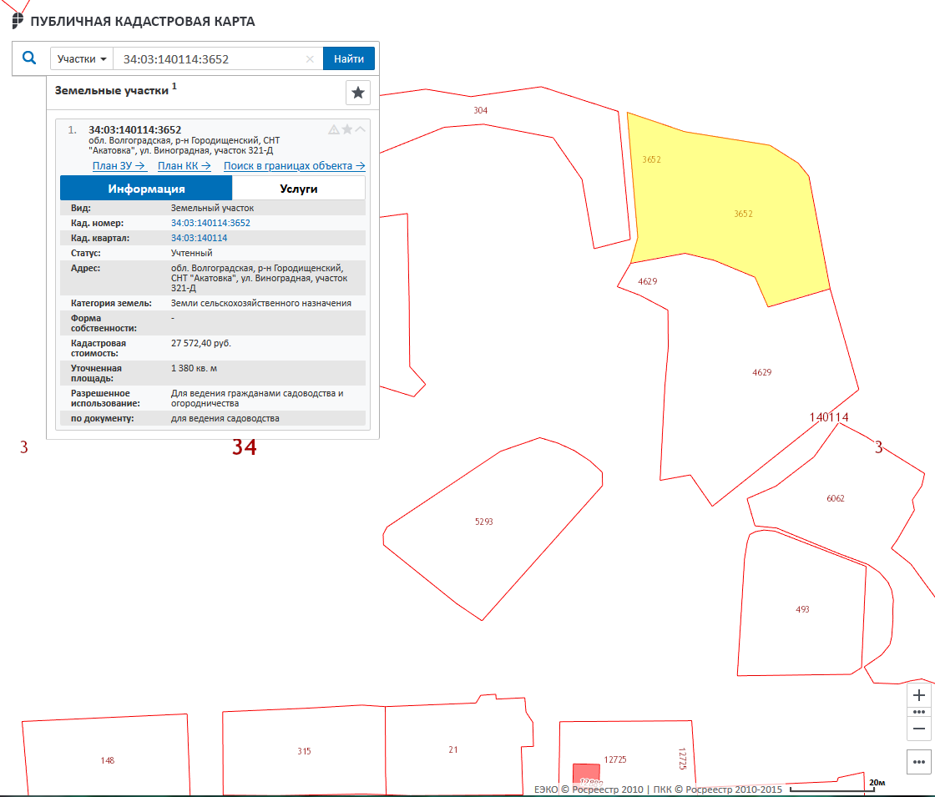Open cadastral quarter 34:03:140114 link
Viewport: 935px width, 797px height.
tap(199, 238)
